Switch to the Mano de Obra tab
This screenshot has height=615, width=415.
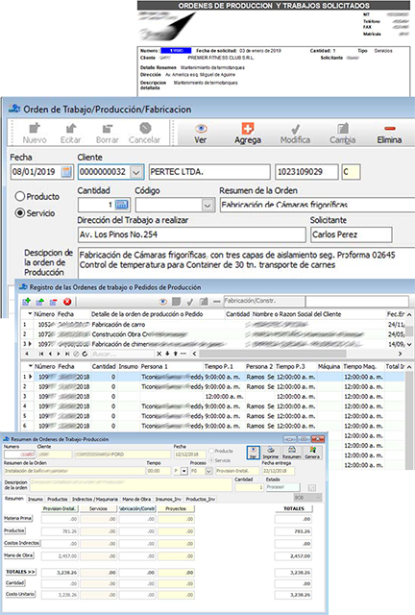click(x=136, y=499)
